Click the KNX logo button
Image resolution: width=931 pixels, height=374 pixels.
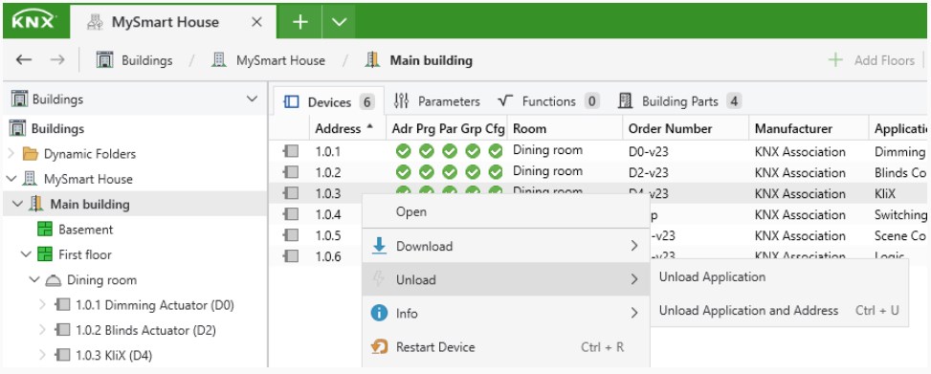coord(34,21)
